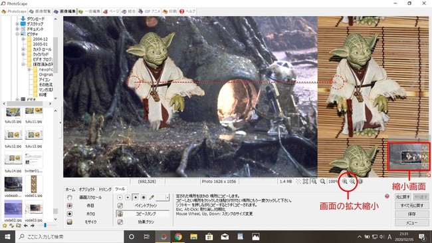
Task: Click the favorites star icon below thumbnails
Action: (5, 226)
